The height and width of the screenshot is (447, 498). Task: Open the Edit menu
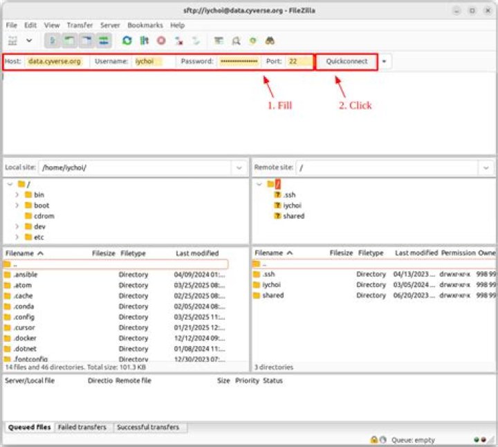click(x=30, y=25)
